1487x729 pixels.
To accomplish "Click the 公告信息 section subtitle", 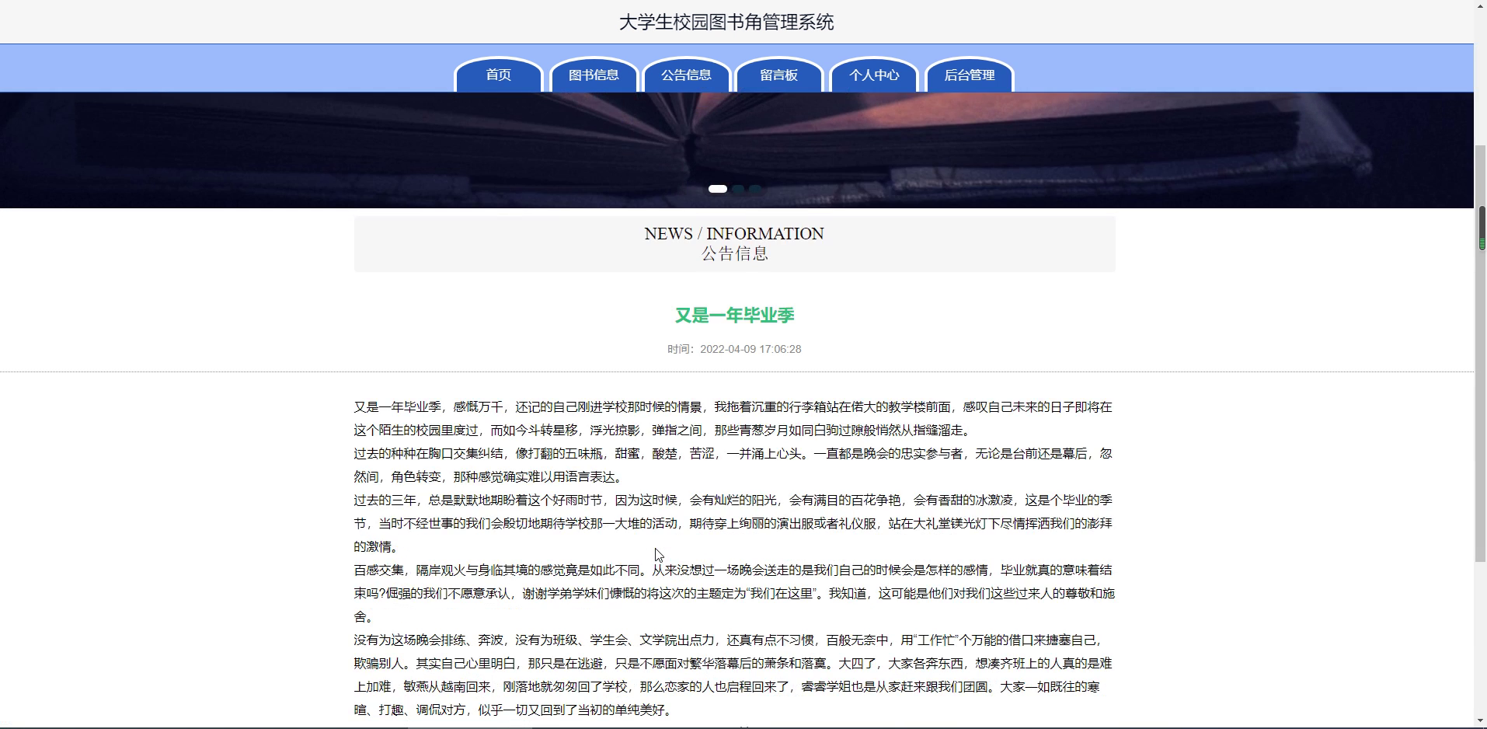I will coord(735,253).
